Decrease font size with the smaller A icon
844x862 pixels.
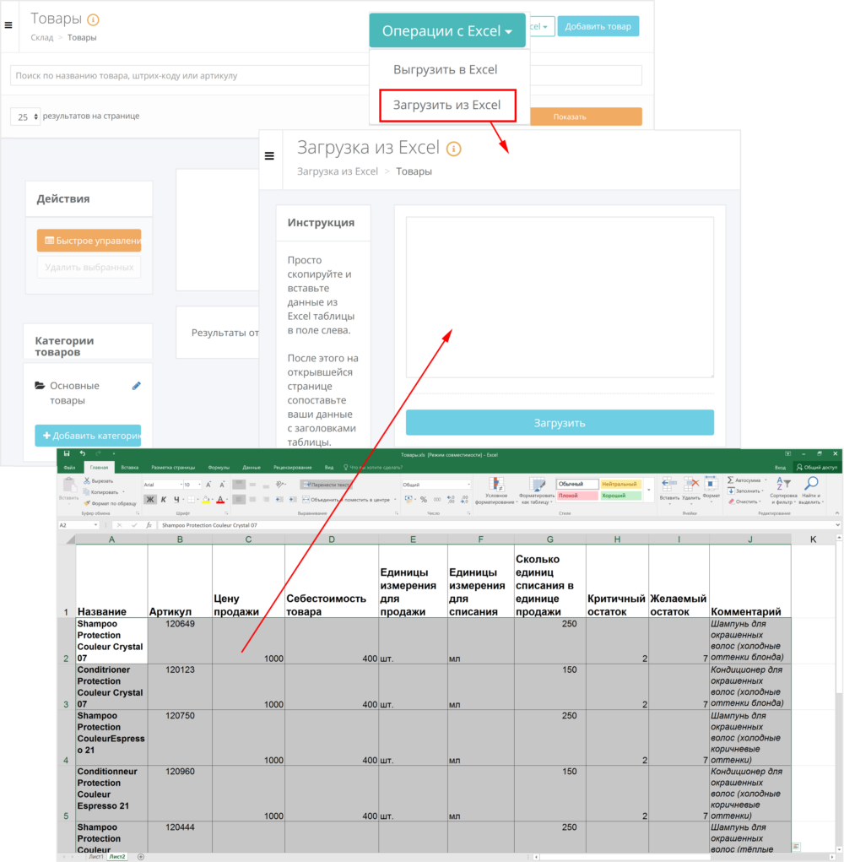(222, 485)
